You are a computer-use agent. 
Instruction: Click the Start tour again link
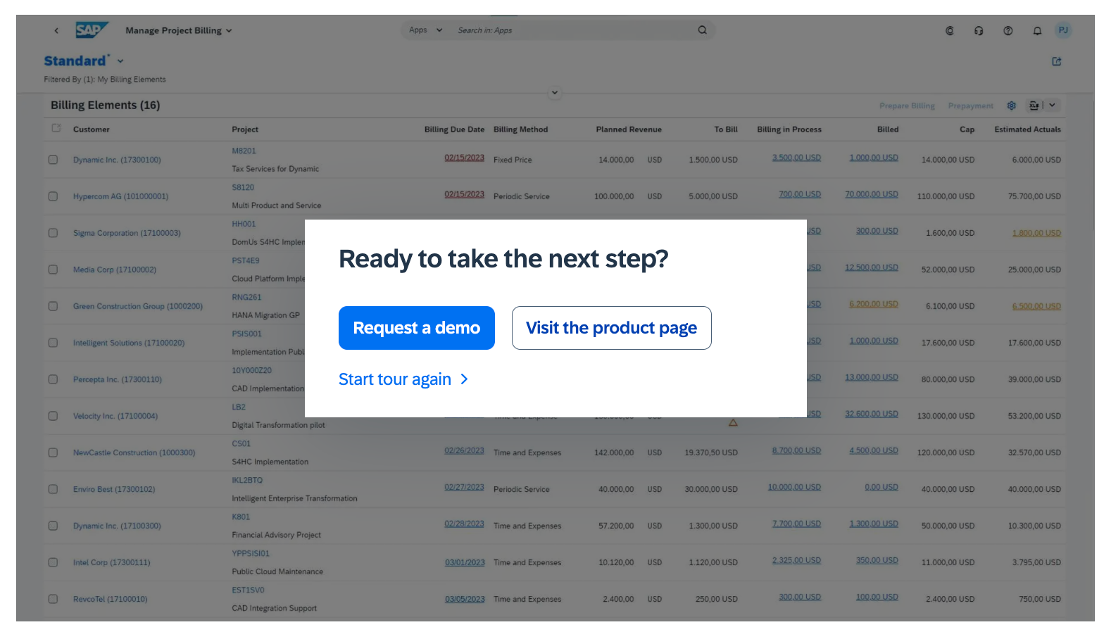[403, 379]
